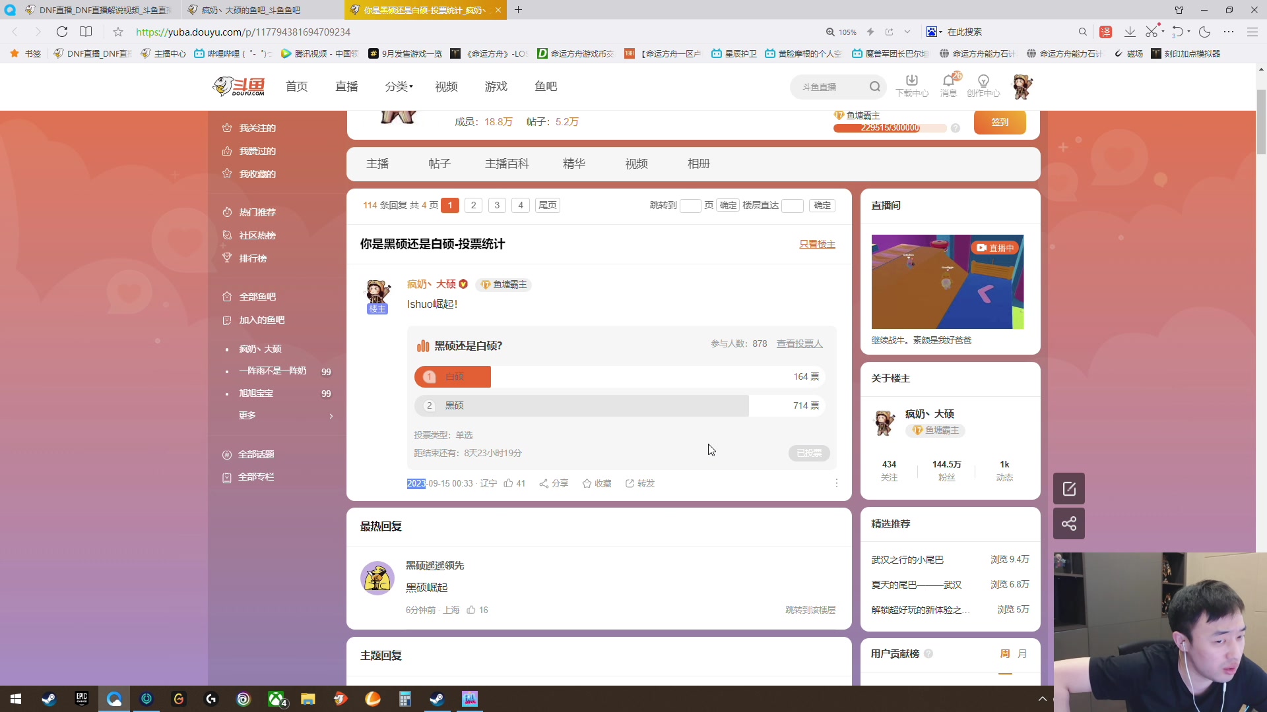Click the floating share icon on the right edge
The width and height of the screenshot is (1267, 712).
[x=1068, y=523]
